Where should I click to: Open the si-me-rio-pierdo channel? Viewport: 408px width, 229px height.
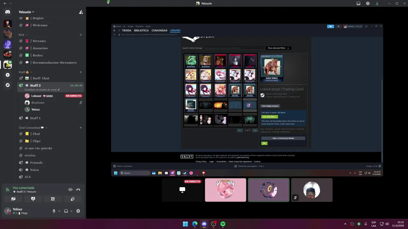pyautogui.click(x=51, y=148)
